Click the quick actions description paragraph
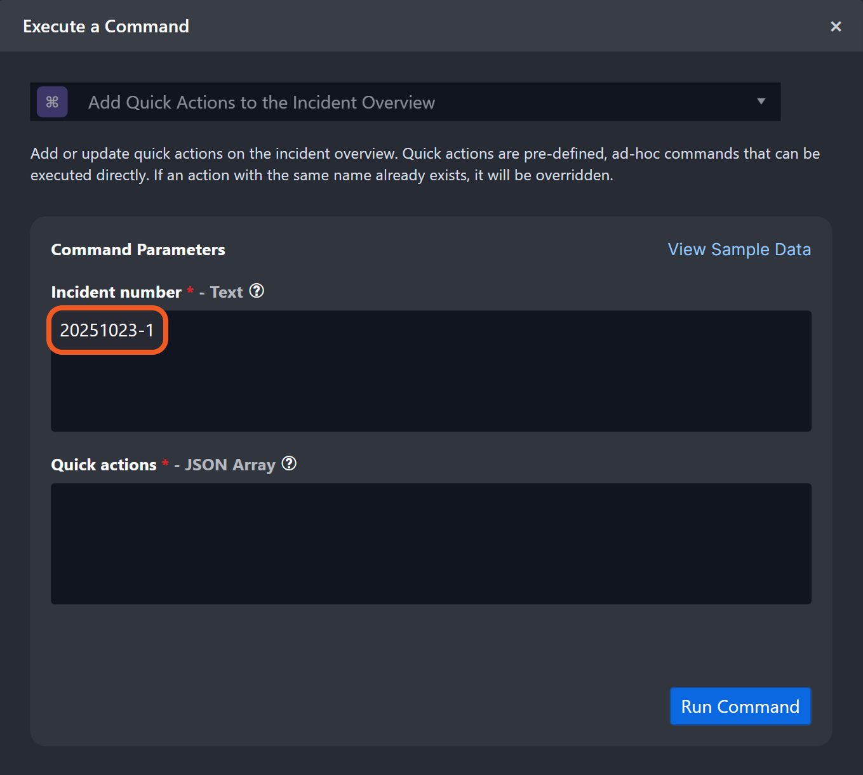Screen dimensions: 863x775 (425, 164)
